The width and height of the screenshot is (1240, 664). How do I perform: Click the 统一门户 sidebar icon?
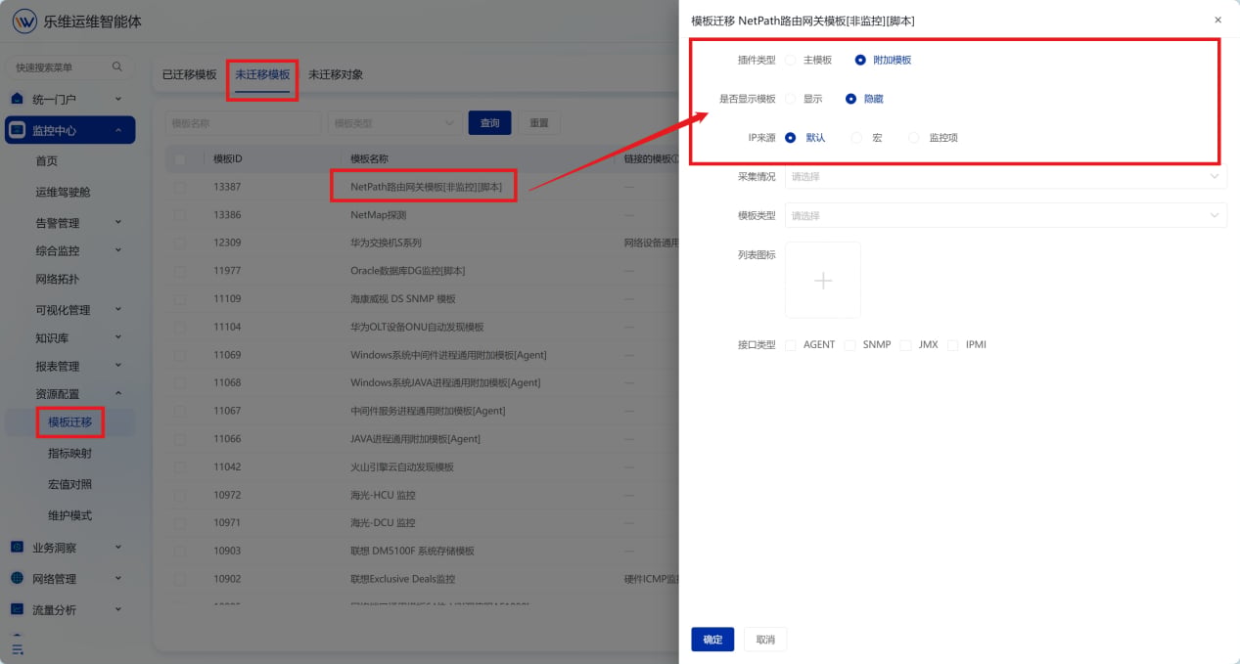[17, 99]
